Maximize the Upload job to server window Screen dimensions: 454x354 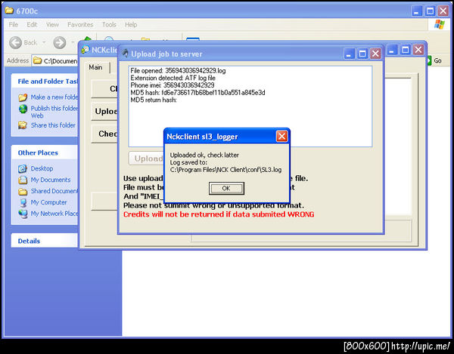point(362,54)
